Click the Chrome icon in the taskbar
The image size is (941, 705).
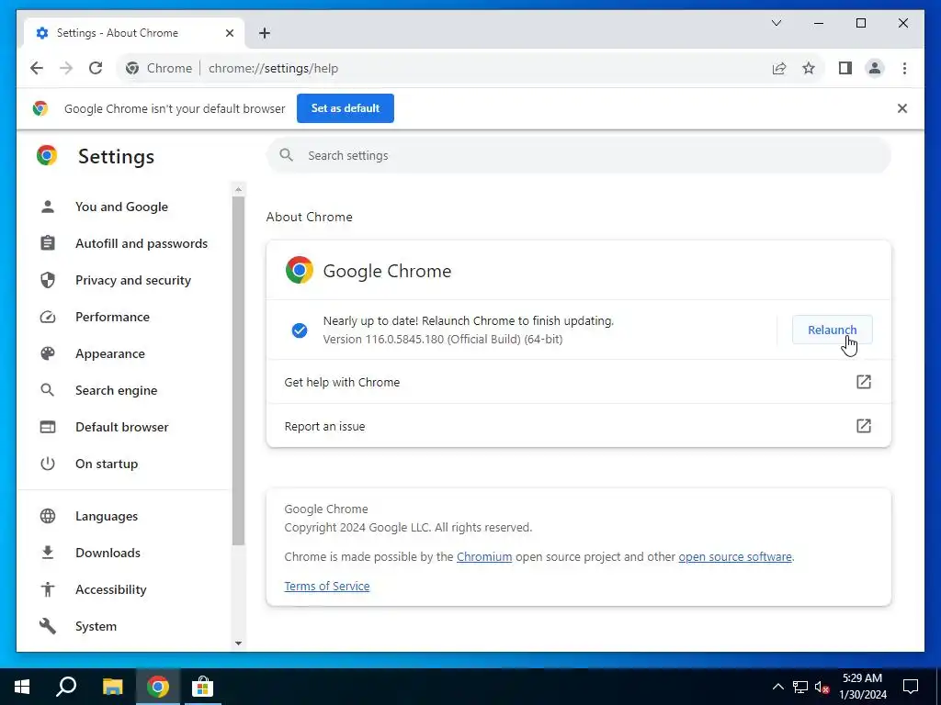(157, 687)
